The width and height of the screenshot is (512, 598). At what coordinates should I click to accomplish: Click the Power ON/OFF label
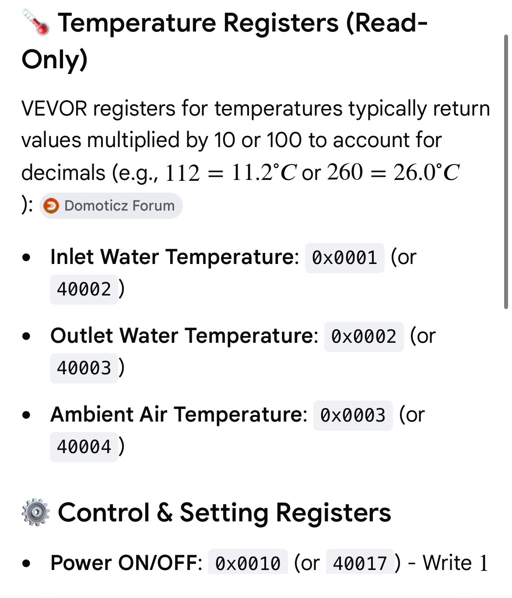126,563
